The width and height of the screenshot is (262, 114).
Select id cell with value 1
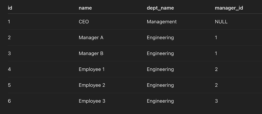[9, 22]
